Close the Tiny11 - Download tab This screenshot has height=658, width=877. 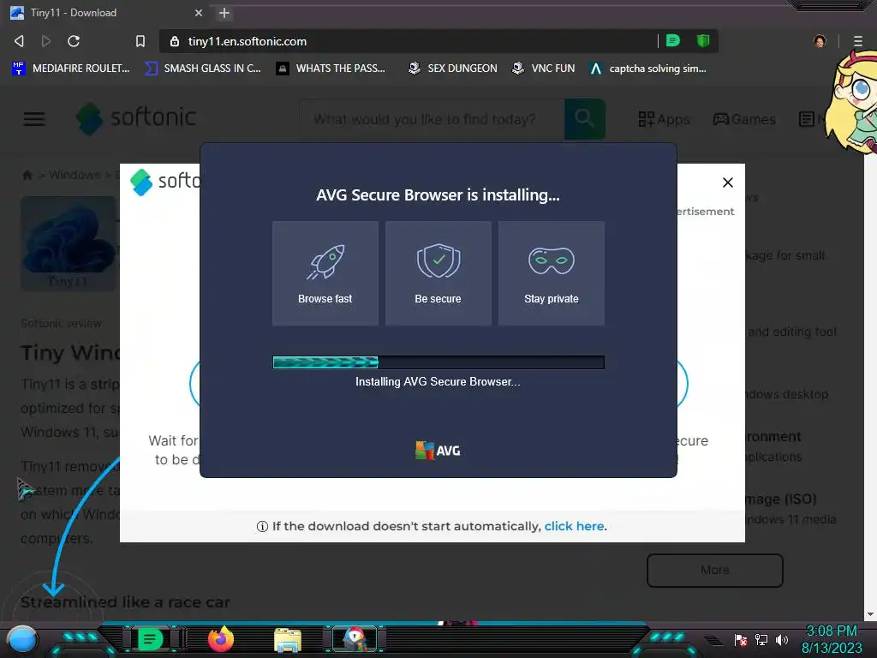point(199,13)
